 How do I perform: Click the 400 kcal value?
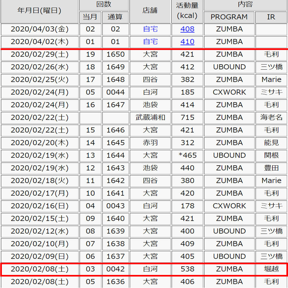click(187, 231)
